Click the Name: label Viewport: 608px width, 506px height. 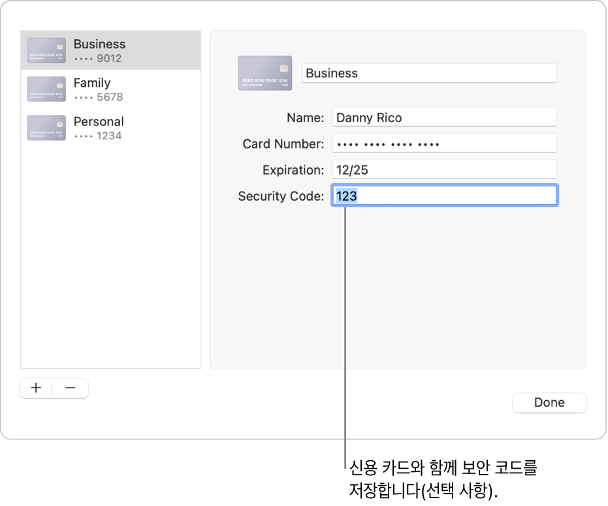[x=305, y=118]
